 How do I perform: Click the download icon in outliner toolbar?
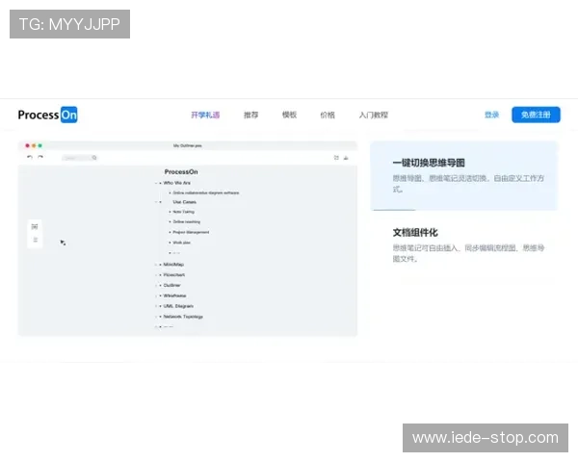(x=346, y=158)
